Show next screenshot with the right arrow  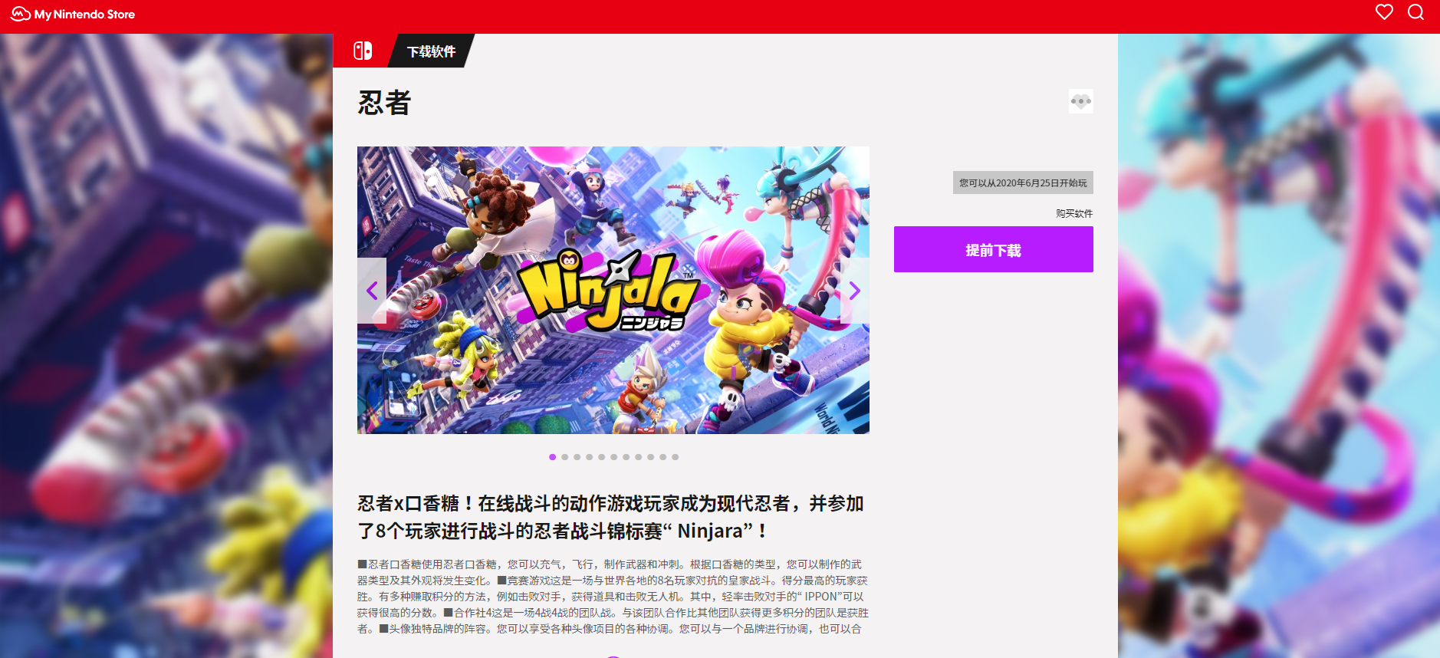(x=855, y=291)
